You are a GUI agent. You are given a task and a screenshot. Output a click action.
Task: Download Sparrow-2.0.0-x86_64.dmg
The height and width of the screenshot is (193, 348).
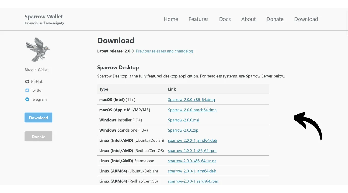[191, 100]
